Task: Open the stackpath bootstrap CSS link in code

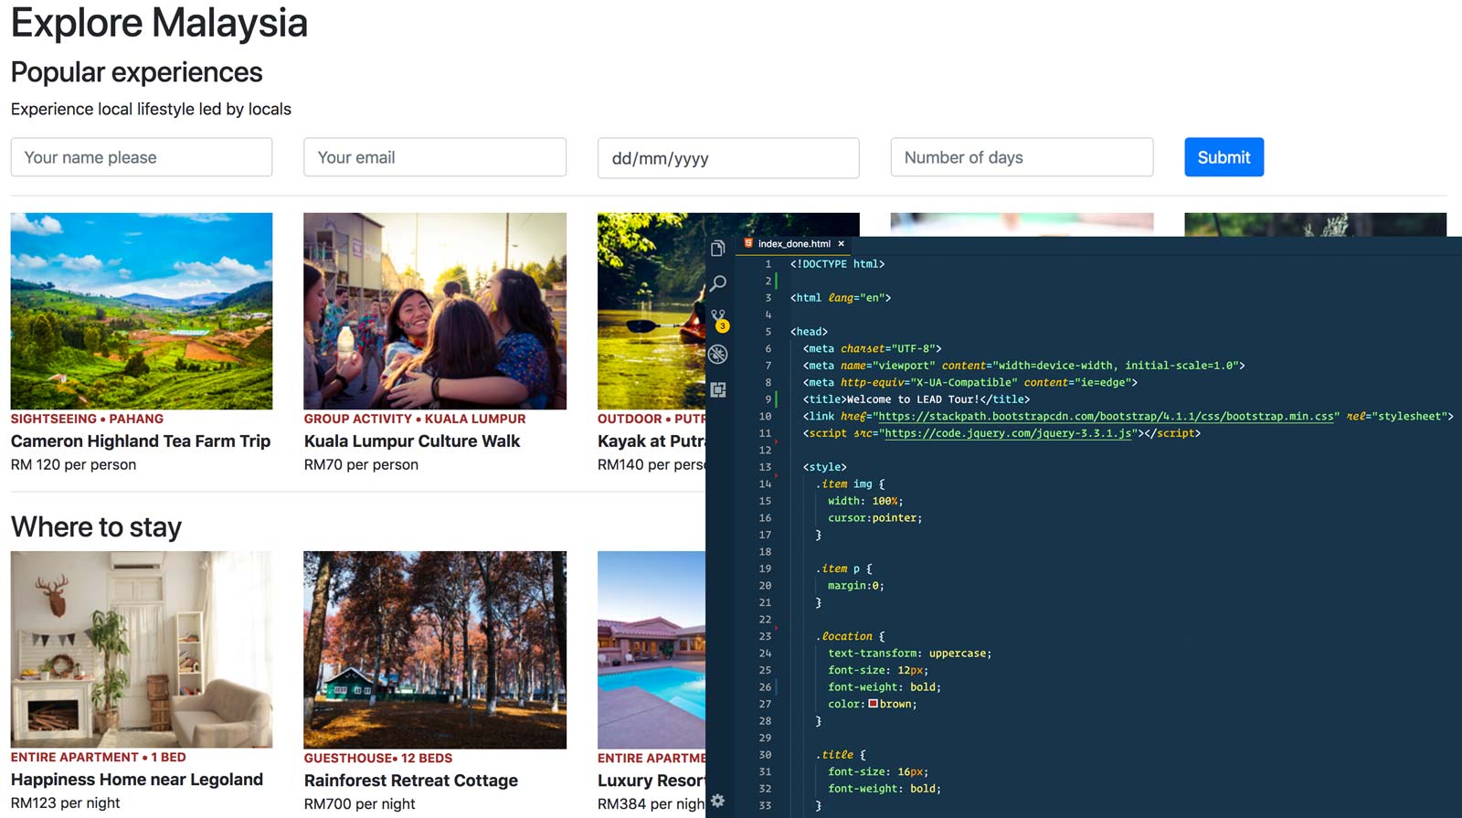Action: coord(1106,417)
